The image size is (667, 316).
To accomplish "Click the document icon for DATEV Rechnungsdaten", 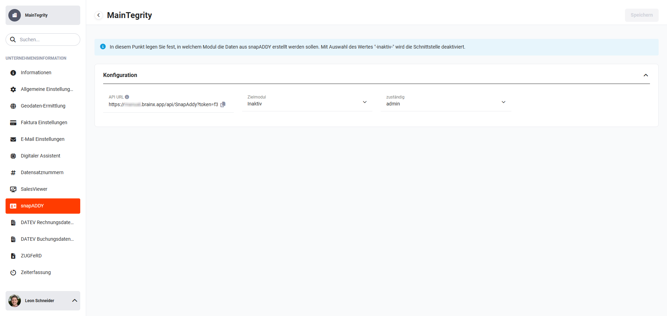I will point(13,223).
